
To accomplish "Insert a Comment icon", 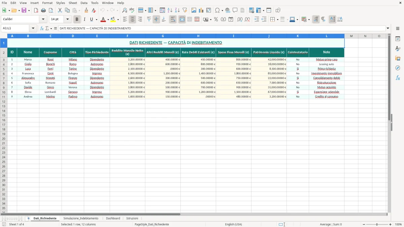I will [235, 10].
